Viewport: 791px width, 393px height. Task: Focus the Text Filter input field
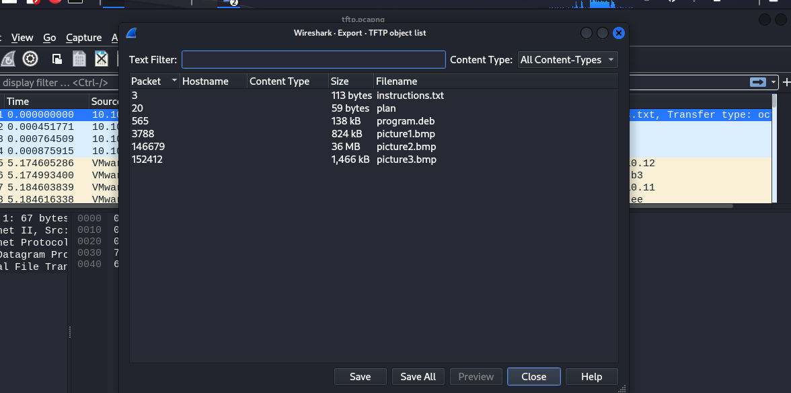click(x=313, y=59)
